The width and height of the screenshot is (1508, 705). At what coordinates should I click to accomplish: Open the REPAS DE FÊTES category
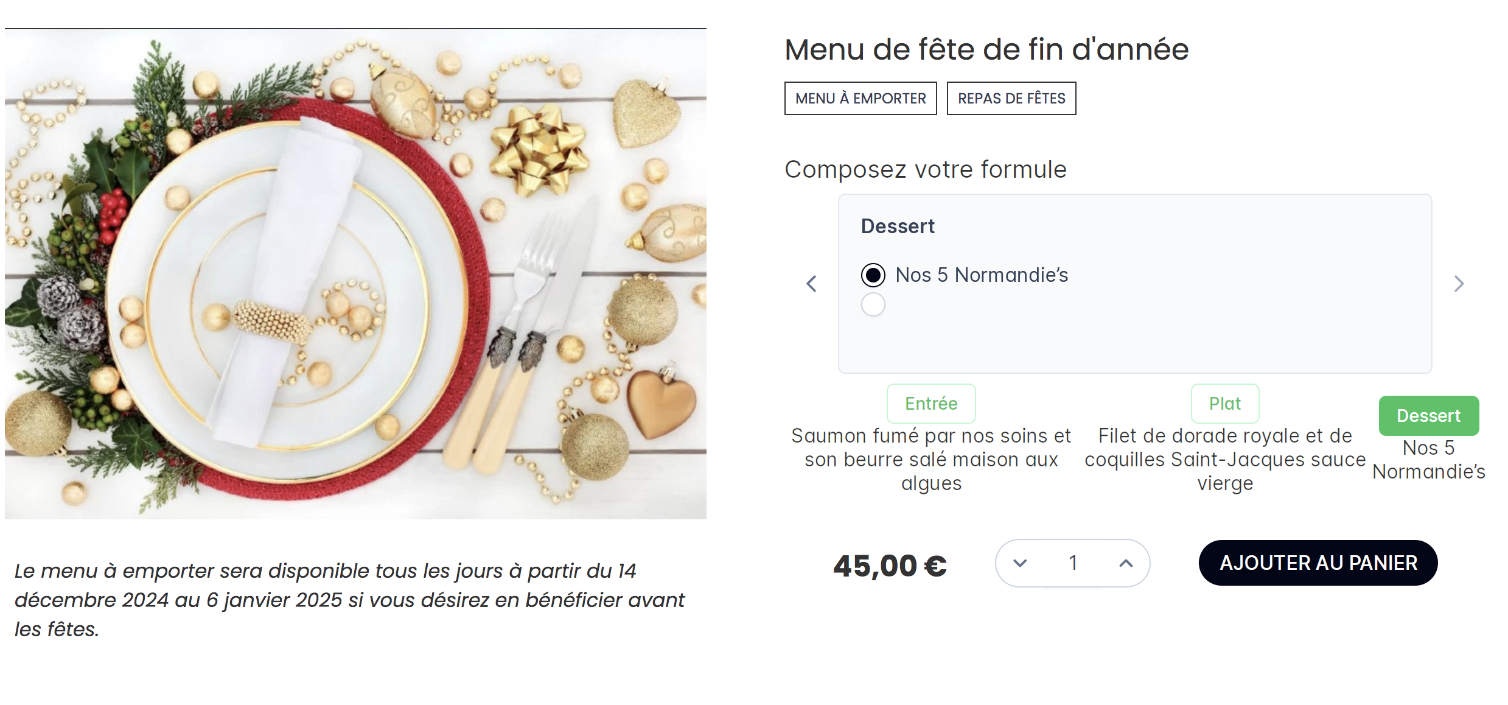[1011, 99]
